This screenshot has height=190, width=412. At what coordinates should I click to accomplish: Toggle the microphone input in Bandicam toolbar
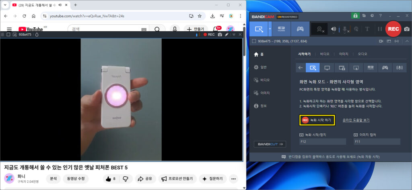point(344,29)
